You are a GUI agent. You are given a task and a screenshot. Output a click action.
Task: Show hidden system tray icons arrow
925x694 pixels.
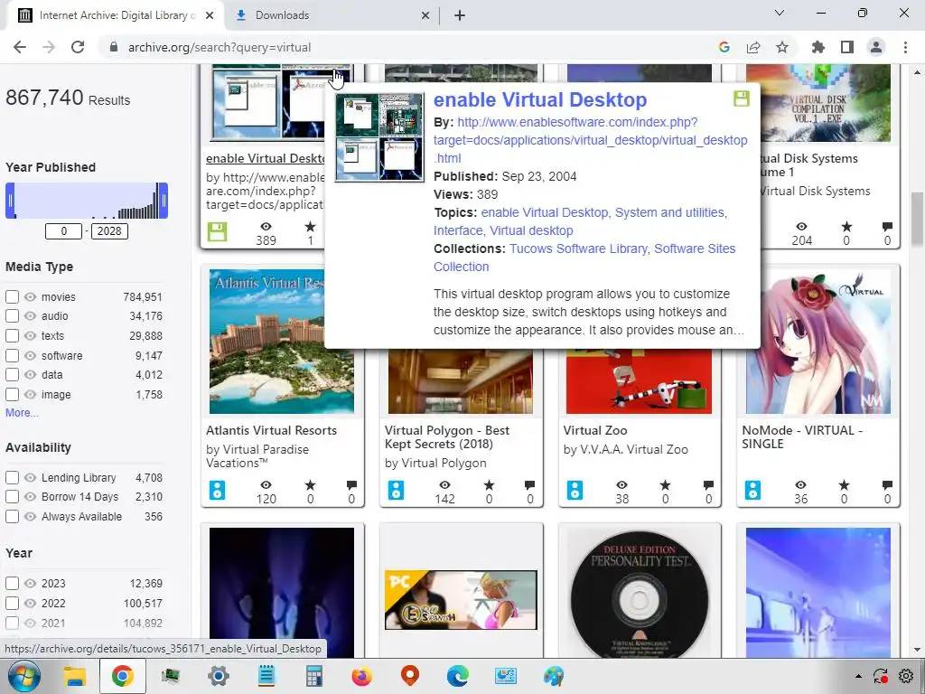[x=858, y=676]
